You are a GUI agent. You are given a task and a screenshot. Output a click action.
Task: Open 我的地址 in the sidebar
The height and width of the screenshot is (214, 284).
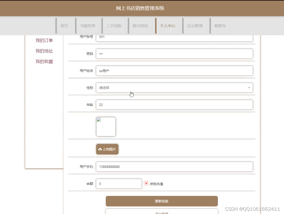[44, 51]
